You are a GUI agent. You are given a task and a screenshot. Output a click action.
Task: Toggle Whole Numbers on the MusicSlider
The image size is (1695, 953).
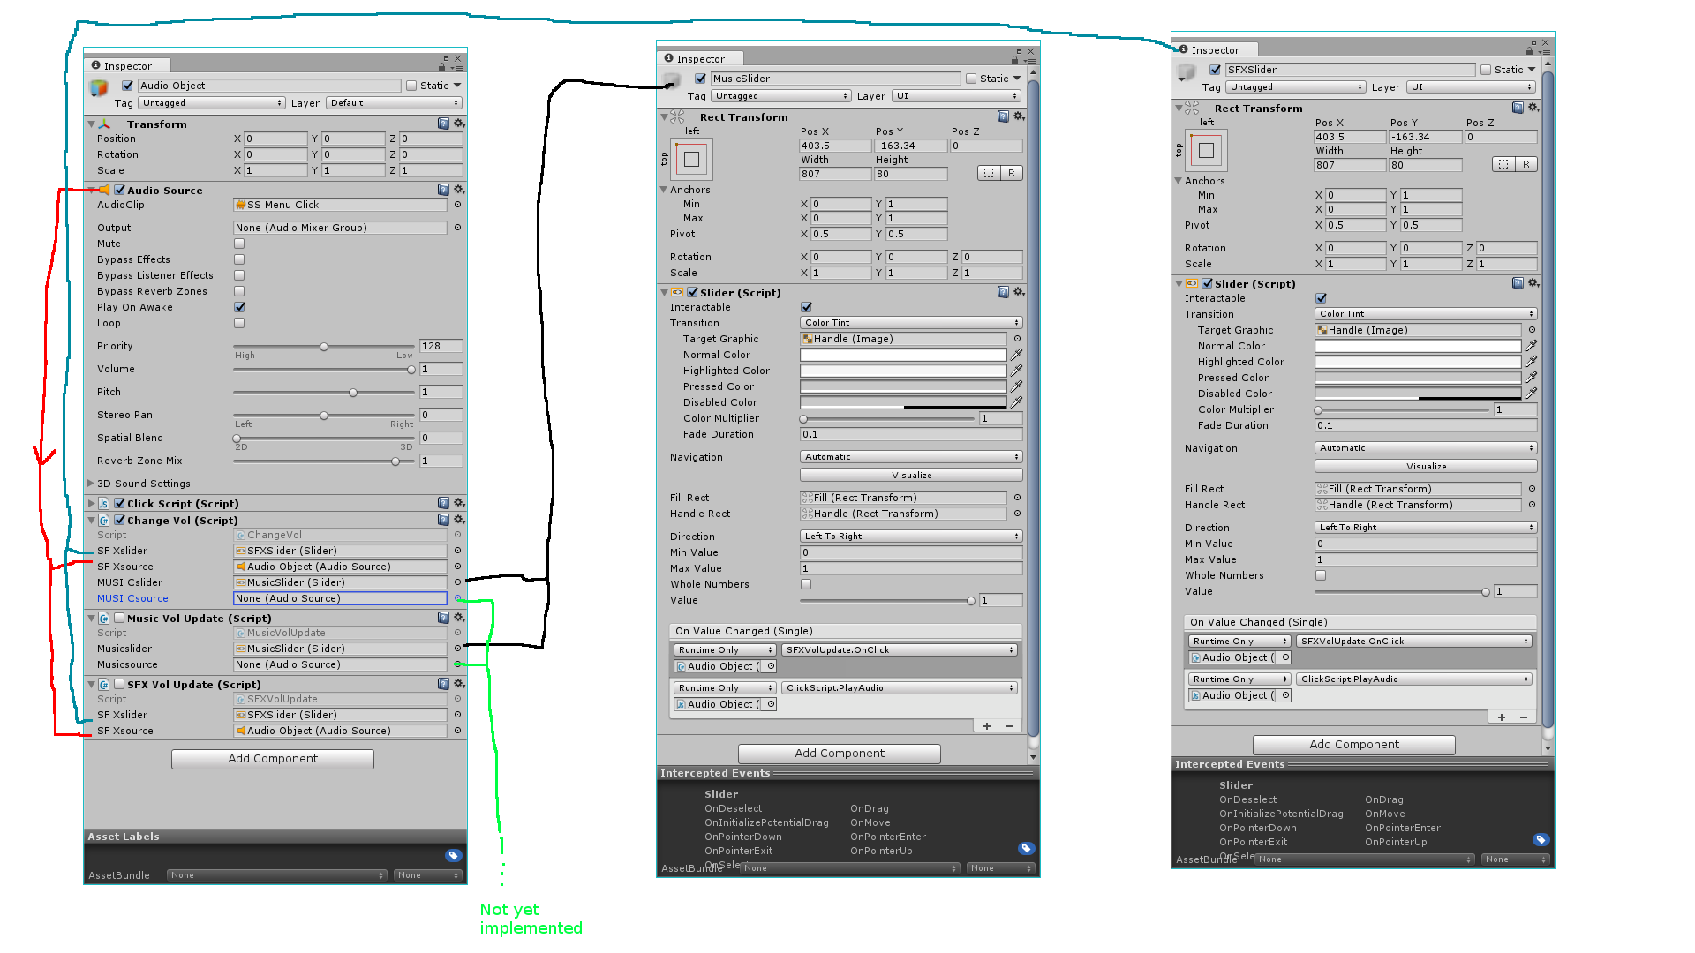803,583
